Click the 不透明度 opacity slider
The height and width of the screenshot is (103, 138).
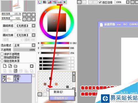tap(24, 50)
